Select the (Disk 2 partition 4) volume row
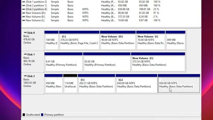Image resolution: width=213 pixels, height=120 pixels. [x=91, y=9]
